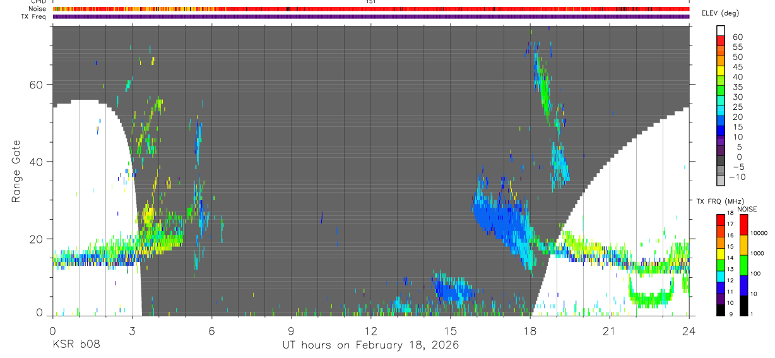Click the "21" tick on the UT hours axis
The width and height of the screenshot is (775, 358).
point(609,331)
